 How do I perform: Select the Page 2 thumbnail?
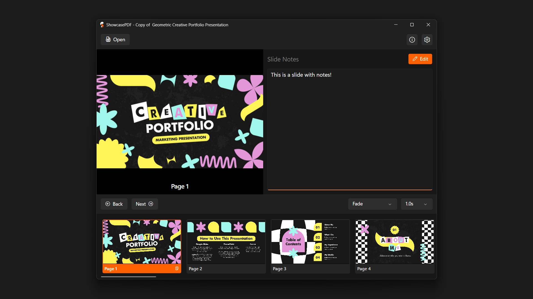click(x=226, y=242)
